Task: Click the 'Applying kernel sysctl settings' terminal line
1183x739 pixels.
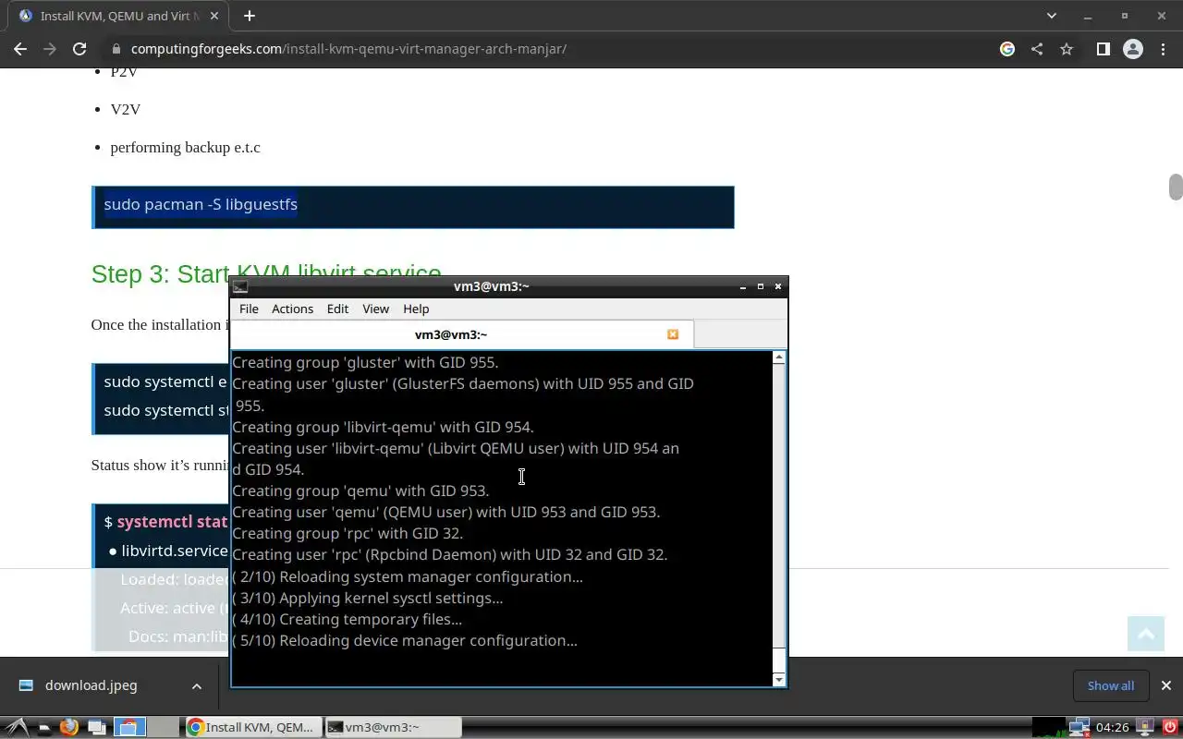Action: (x=368, y=598)
